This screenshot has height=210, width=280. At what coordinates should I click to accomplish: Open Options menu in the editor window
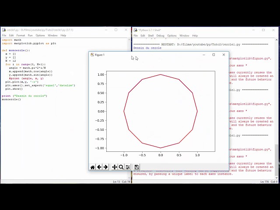pos(40,35)
